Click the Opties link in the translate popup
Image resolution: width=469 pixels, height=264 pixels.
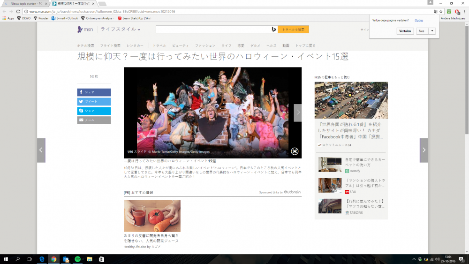[x=418, y=21]
